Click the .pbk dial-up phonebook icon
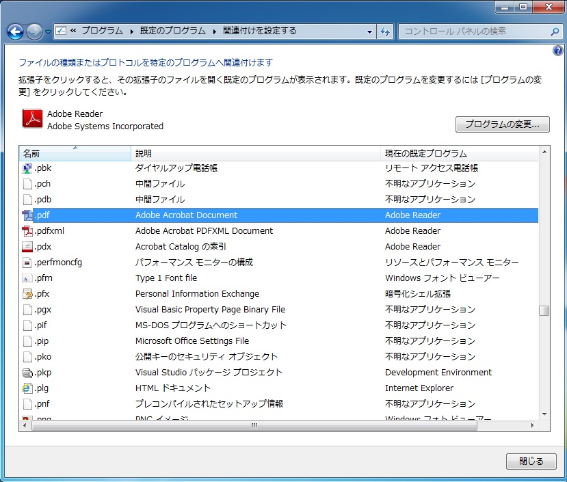 28,168
